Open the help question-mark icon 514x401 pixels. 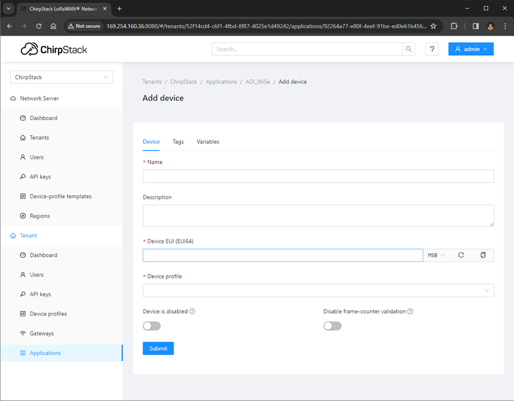click(x=432, y=49)
